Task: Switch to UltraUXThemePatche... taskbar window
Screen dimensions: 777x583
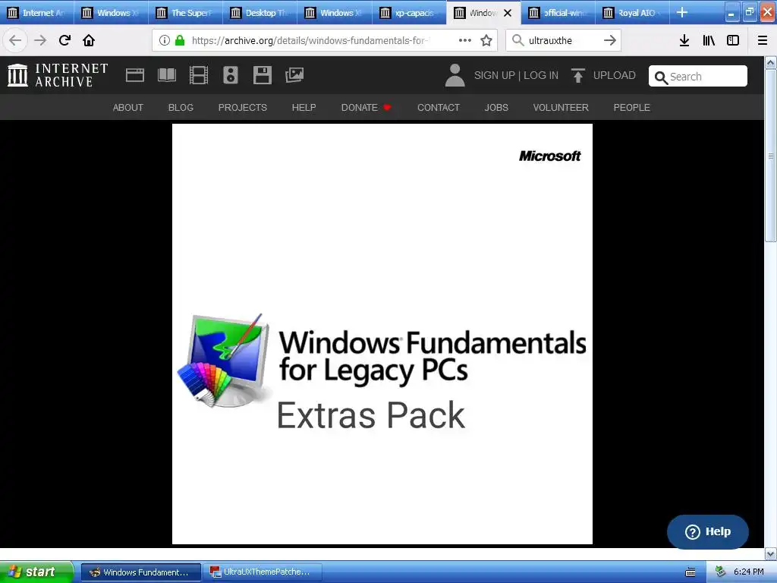Action: coord(262,572)
